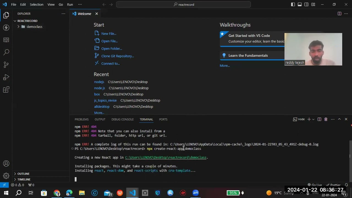Screen dimensions: 352x198
Task: Split the editor to the right
Action: click(339, 14)
